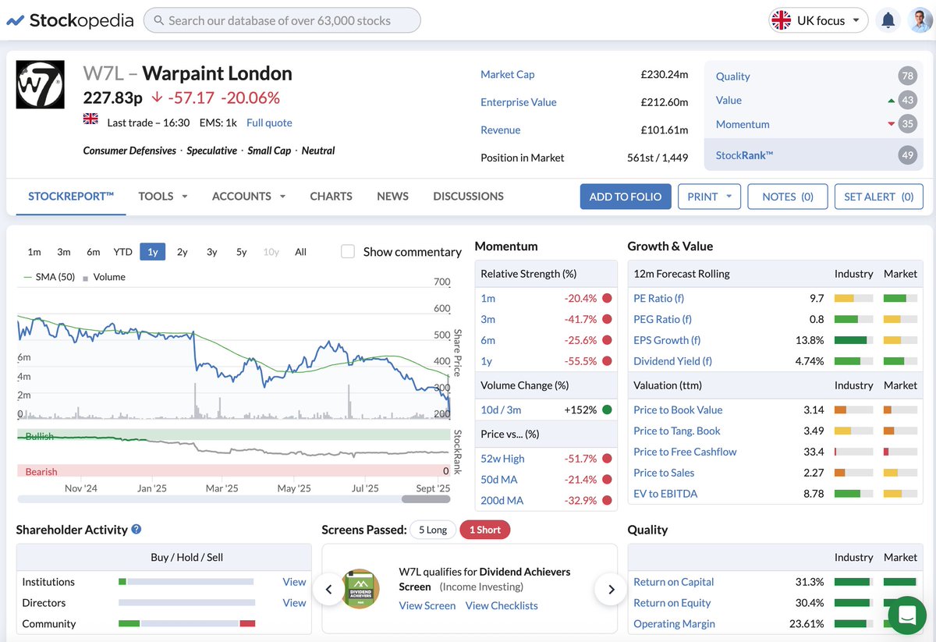Click the Momentum rank score 35
Screen dimensions: 936x642
[906, 124]
